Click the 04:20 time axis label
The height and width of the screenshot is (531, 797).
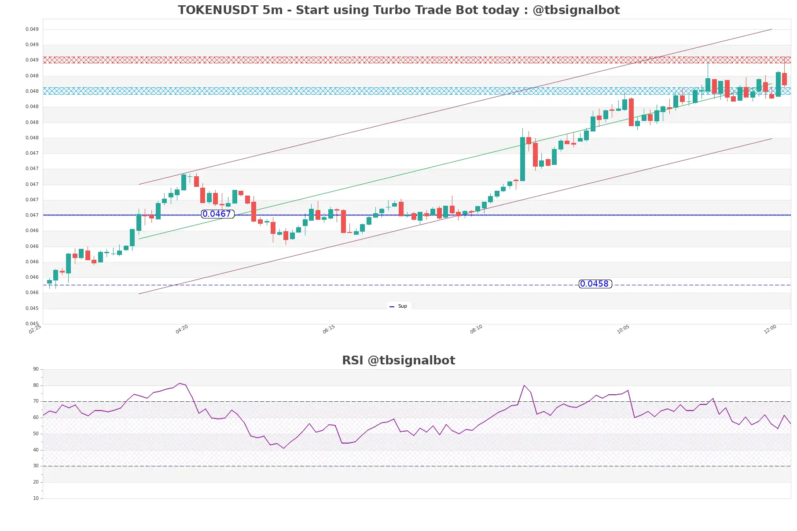pyautogui.click(x=182, y=329)
